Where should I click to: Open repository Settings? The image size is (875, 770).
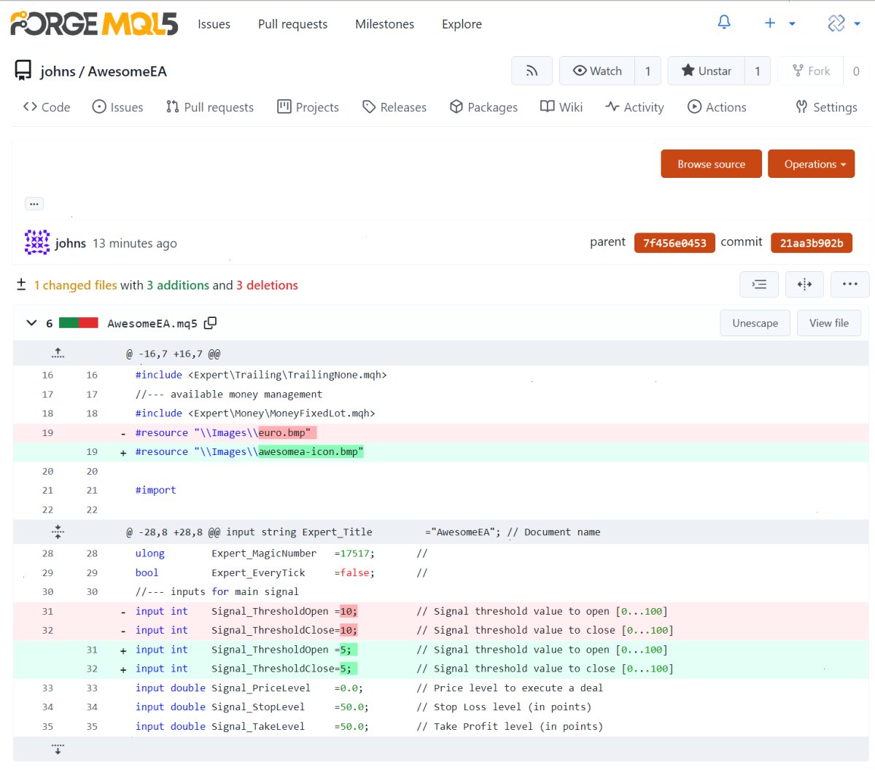[826, 107]
